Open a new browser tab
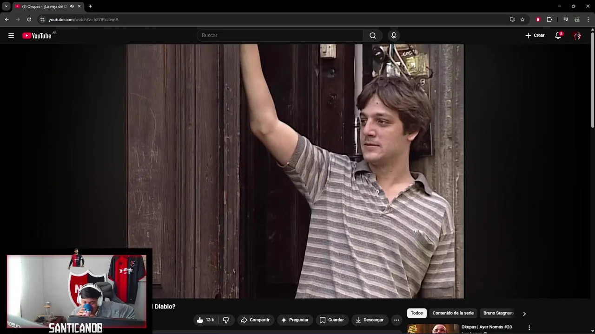Viewport: 595px width, 334px height. (x=90, y=6)
